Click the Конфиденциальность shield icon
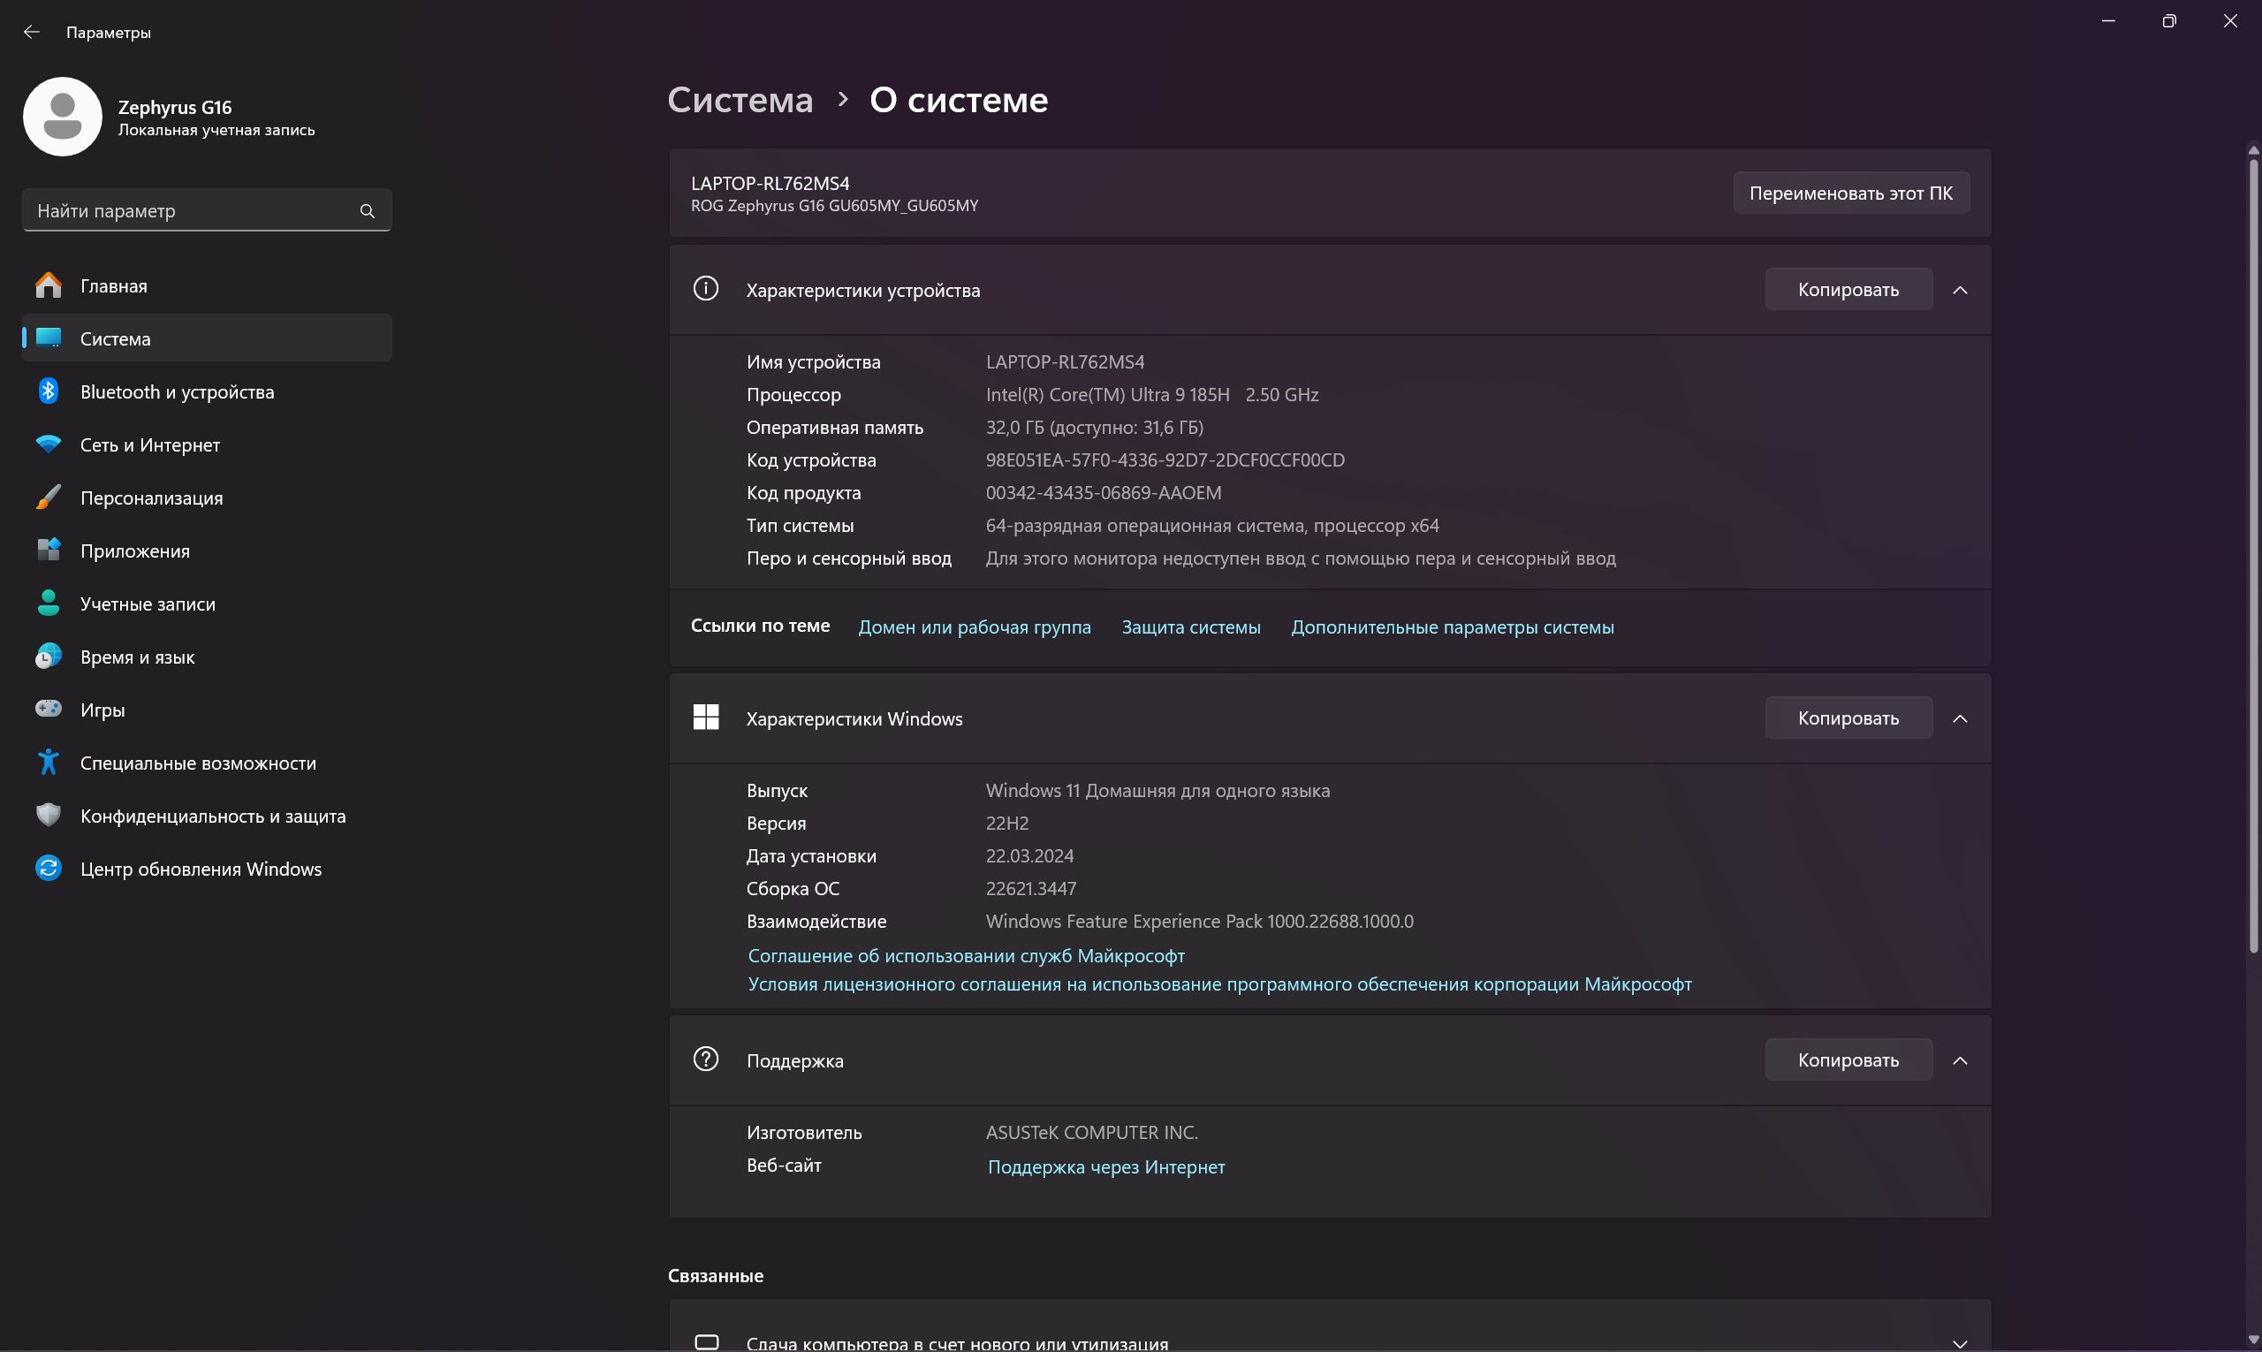The width and height of the screenshot is (2262, 1352). pos(49,816)
